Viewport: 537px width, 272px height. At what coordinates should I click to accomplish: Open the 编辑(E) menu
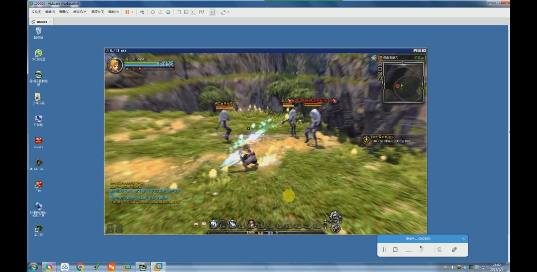pos(50,12)
